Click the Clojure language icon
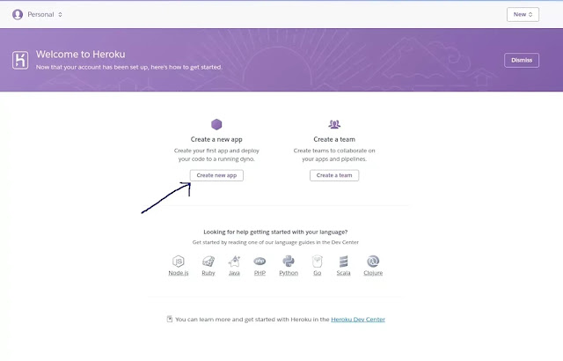Screen dimensions: 563x361 [x=373, y=262]
